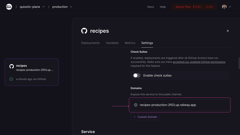Viewport: 240px width, 135px height.
Task: Expand the account menu chevron
Action: tap(230, 7)
